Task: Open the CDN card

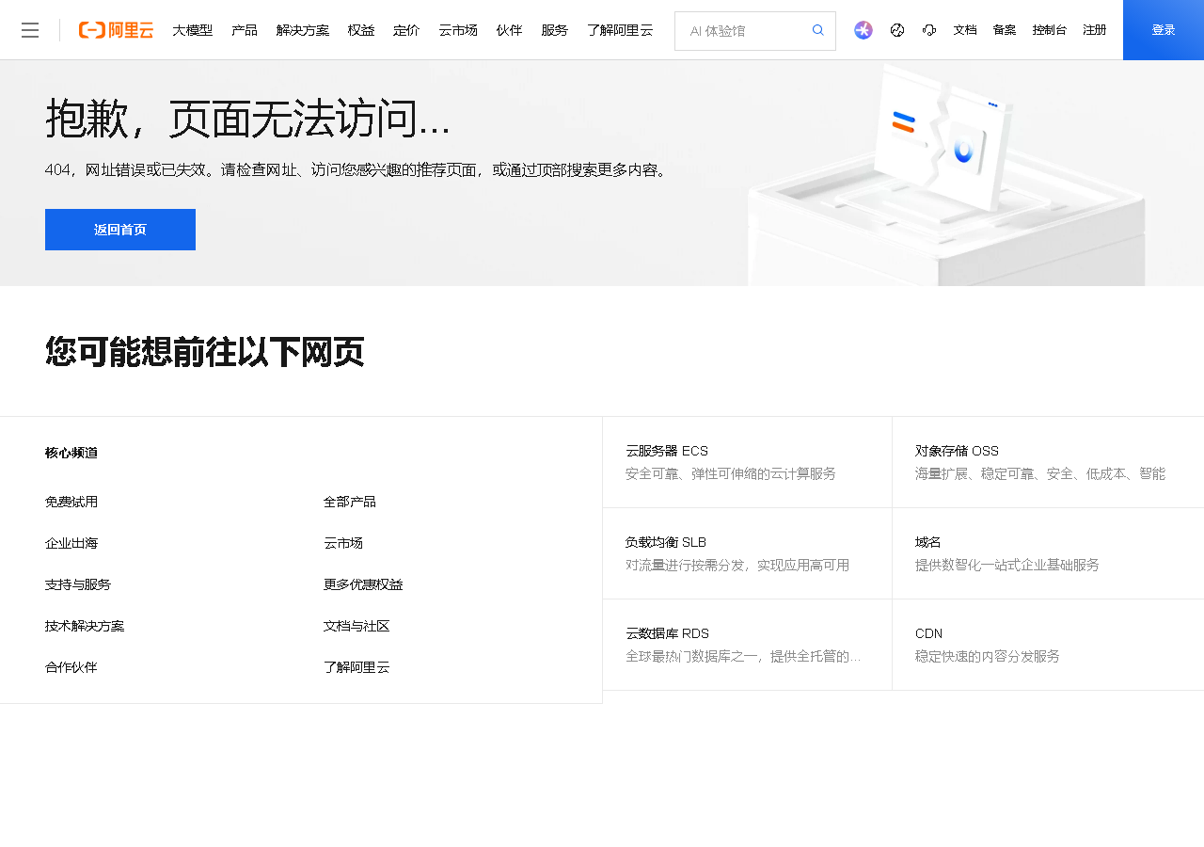Action: coord(1048,645)
